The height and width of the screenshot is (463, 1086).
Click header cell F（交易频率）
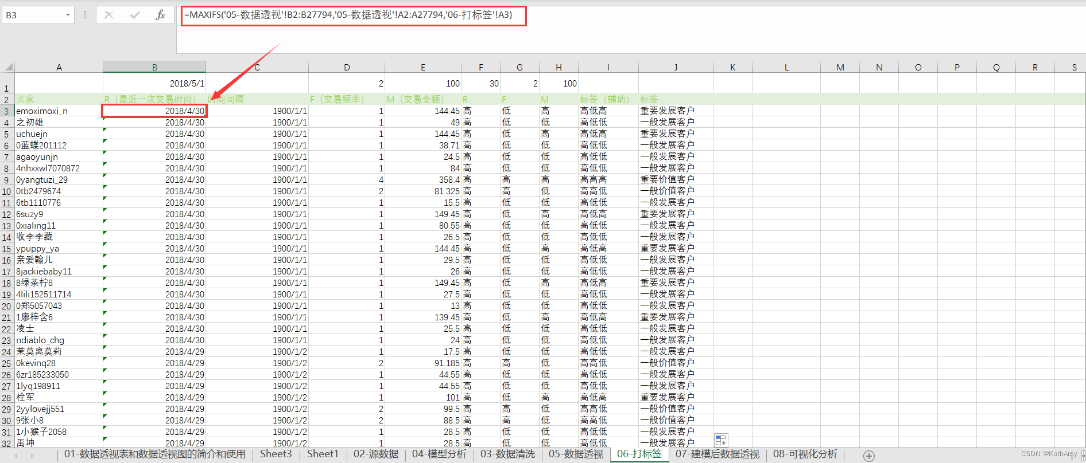pyautogui.click(x=347, y=99)
